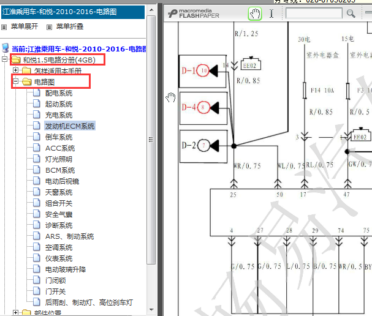
Task: Open the ACC系统 document
Action: [x=60, y=148]
